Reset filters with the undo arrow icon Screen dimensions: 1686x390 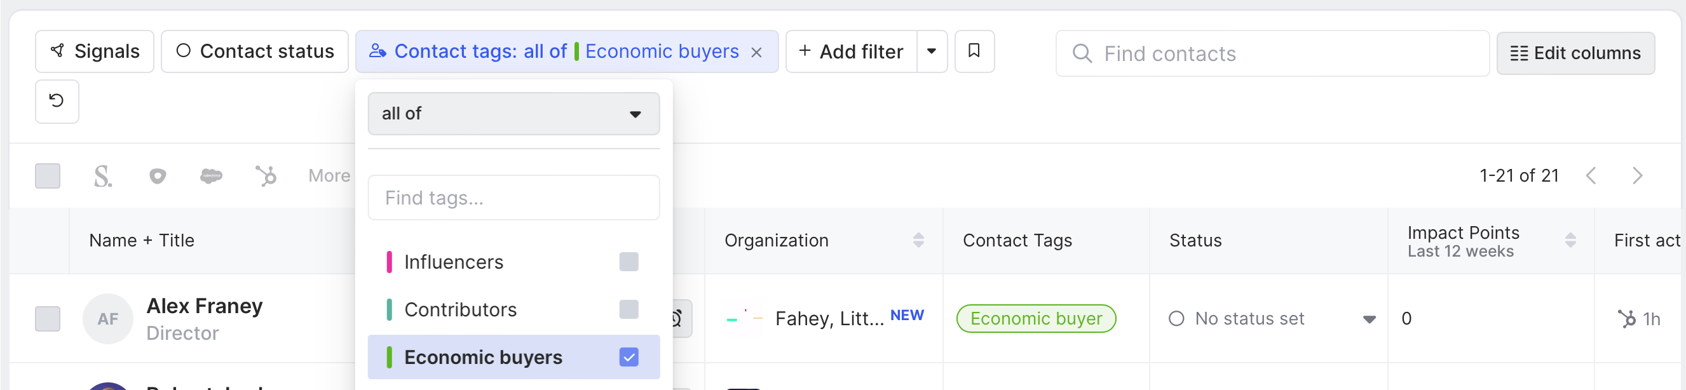(x=57, y=102)
